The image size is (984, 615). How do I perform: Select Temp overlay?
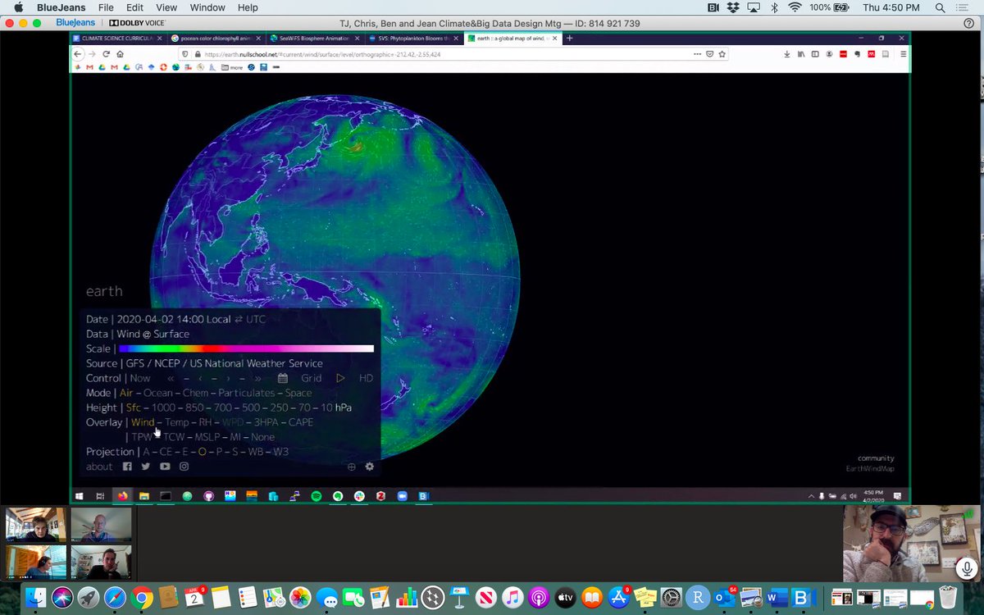click(x=176, y=422)
